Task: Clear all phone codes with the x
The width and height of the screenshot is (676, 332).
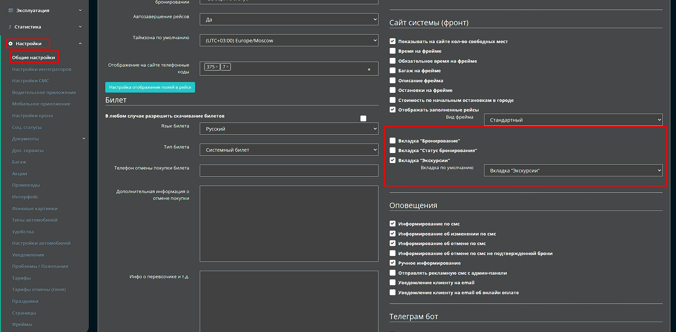Action: coord(369,69)
